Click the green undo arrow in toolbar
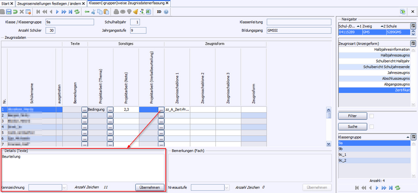Image resolution: width=418 pixels, height=193 pixels. point(15,11)
